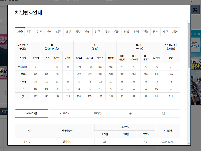Click the 채널번호 column group header
Screen dimensions: 201x151
[125, 127]
